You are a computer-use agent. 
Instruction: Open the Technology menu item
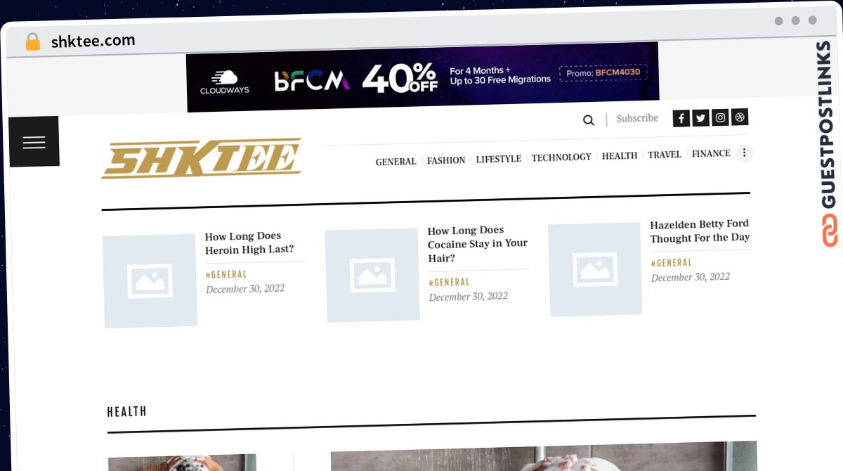(561, 157)
